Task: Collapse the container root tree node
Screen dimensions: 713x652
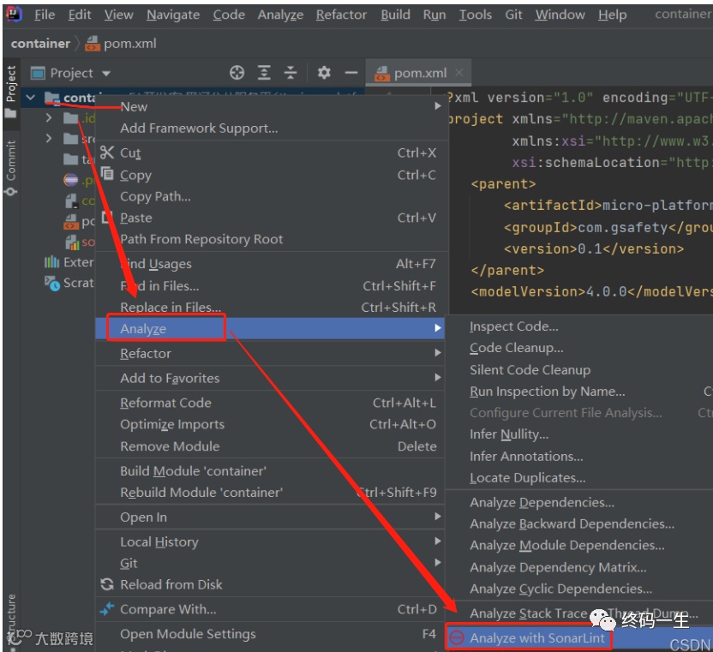Action: click(31, 98)
